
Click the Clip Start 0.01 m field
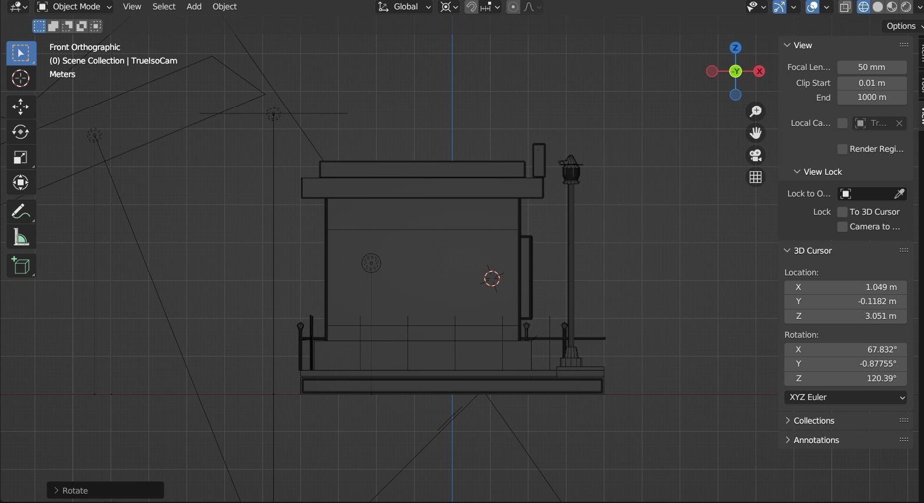click(872, 83)
